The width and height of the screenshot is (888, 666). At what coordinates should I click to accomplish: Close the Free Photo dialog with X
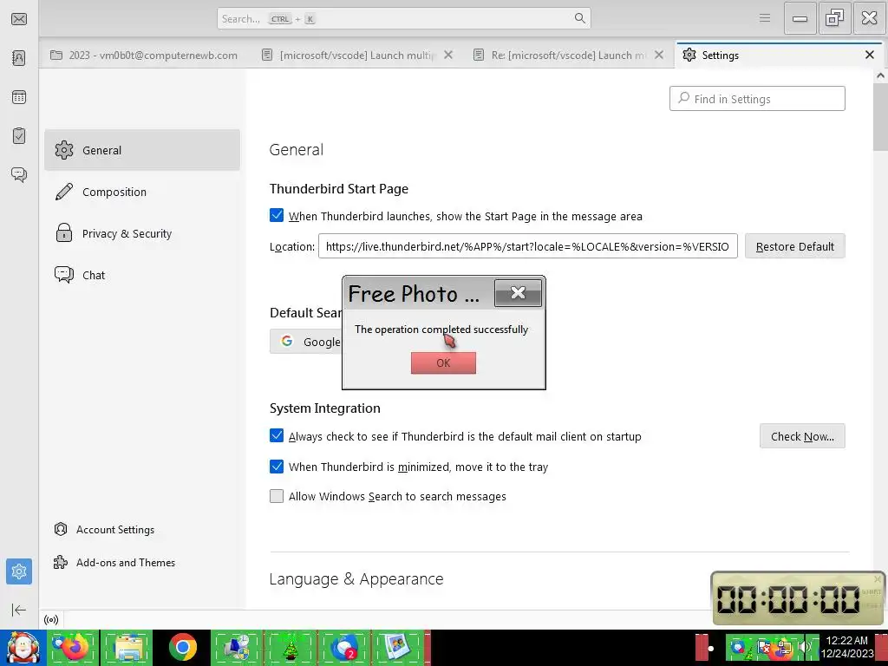pos(518,293)
